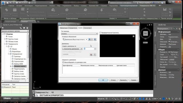Click the Минимальная отметка column header
The width and height of the screenshot is (183, 103).
pos(87,66)
